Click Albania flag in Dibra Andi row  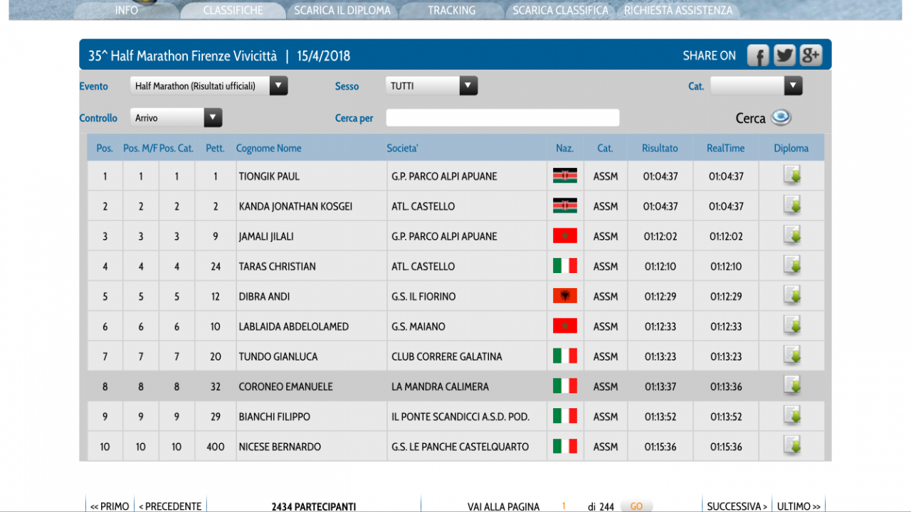[x=565, y=296]
